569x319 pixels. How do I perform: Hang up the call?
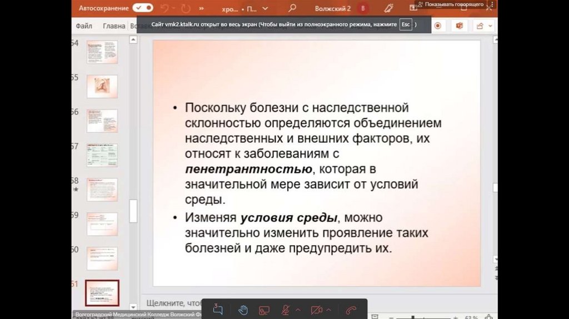[351, 310]
